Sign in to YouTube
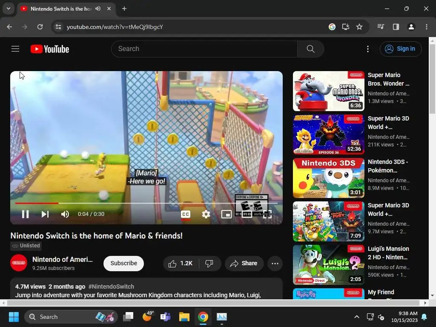 (x=401, y=49)
